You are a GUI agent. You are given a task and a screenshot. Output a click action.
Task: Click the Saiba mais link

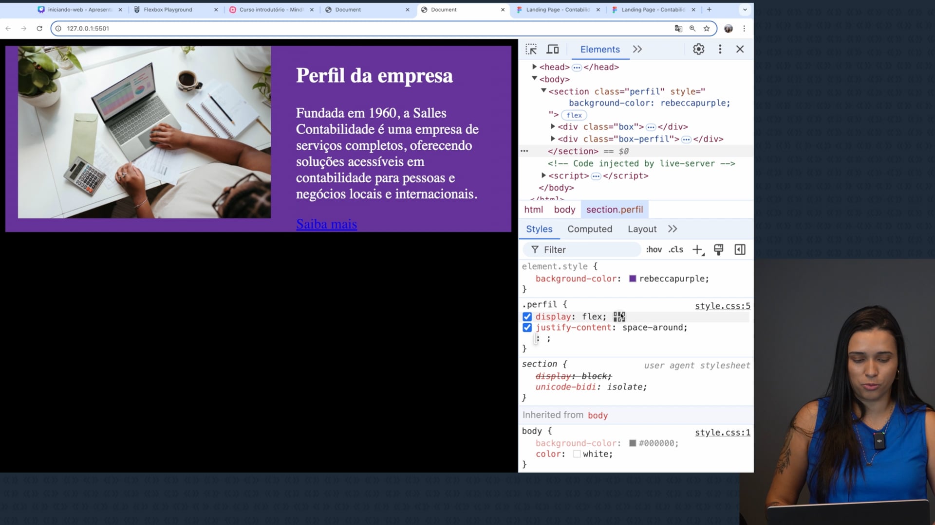(326, 224)
